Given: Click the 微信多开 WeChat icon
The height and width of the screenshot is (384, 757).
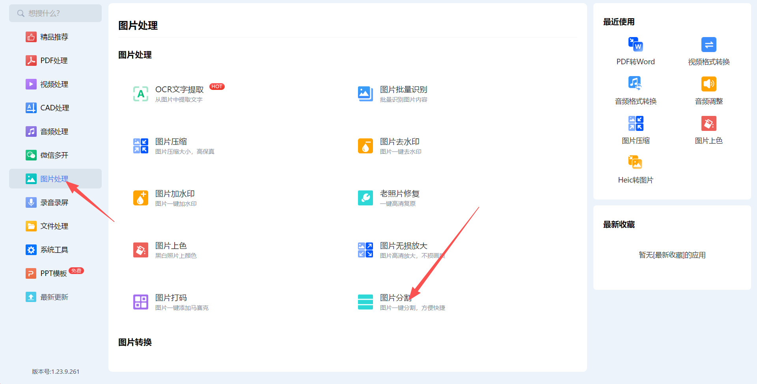Looking at the screenshot, I should (x=31, y=155).
